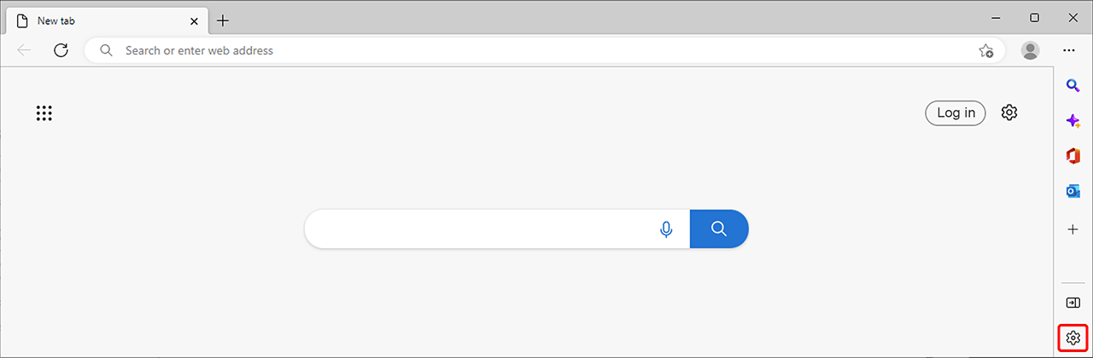Viewport: 1093px width, 358px height.
Task: Open Outlook in the sidebar
Action: click(1073, 191)
